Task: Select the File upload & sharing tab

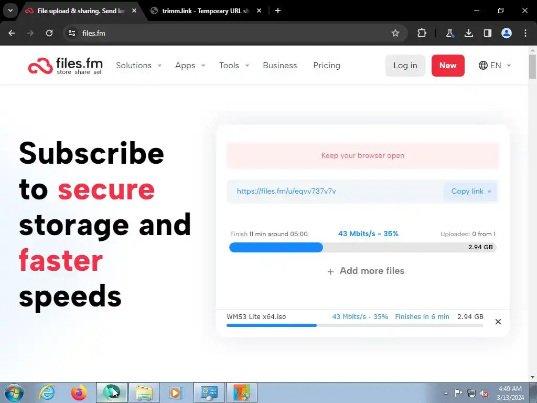Action: [80, 10]
